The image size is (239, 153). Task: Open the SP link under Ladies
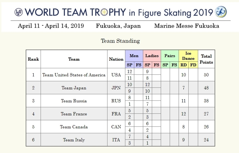148,65
